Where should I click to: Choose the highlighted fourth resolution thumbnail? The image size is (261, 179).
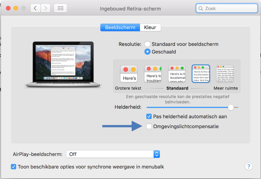[x=201, y=74]
